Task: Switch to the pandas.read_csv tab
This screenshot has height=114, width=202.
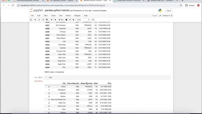Action: click(x=162, y=1)
